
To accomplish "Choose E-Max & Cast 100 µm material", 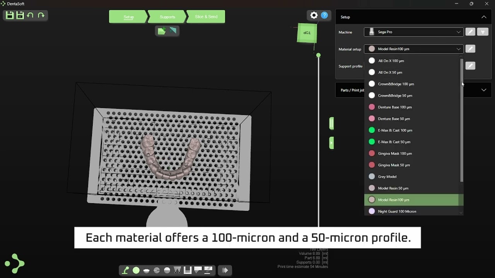I will point(411,130).
